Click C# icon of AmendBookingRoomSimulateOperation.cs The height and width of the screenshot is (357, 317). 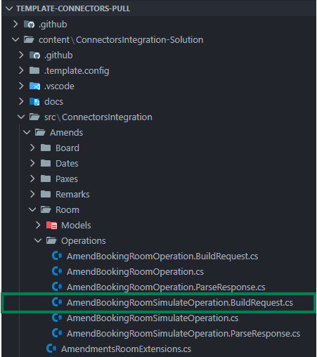point(57,318)
